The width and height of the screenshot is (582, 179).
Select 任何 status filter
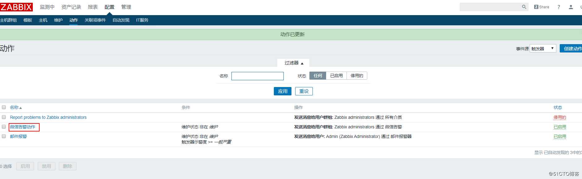(318, 76)
